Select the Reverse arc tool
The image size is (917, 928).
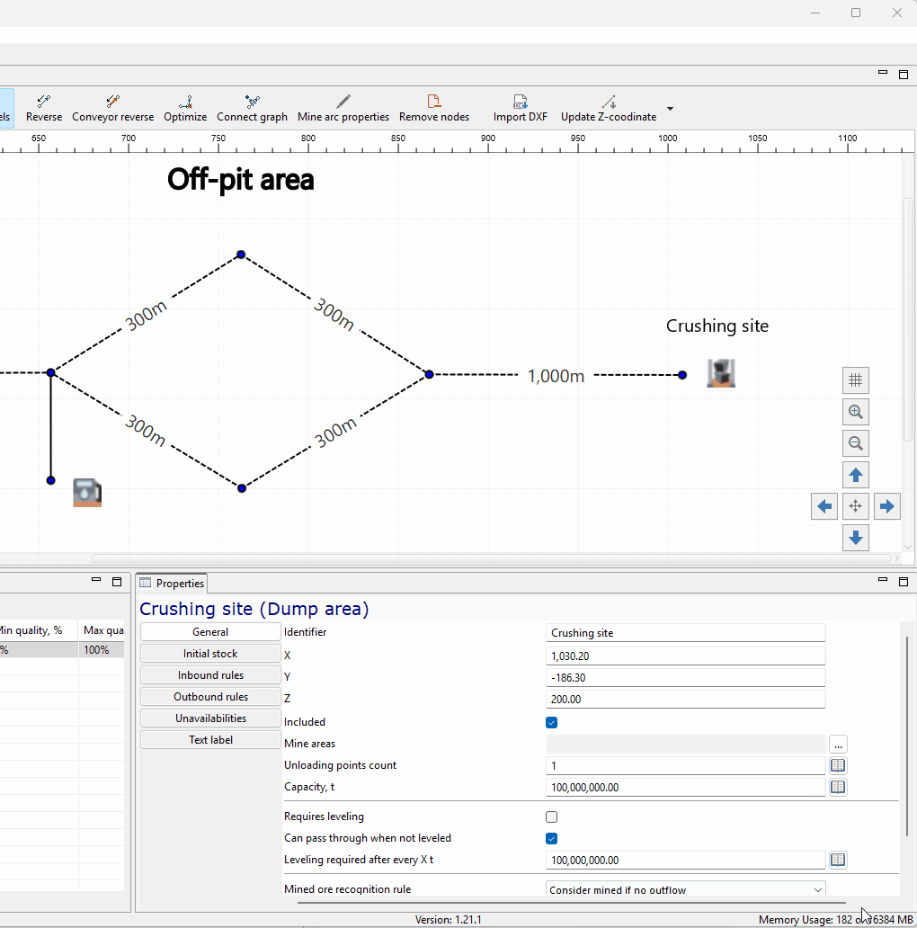pos(44,108)
